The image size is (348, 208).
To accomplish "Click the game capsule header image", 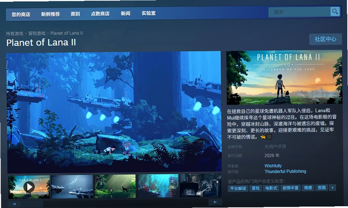I will coord(284,77).
